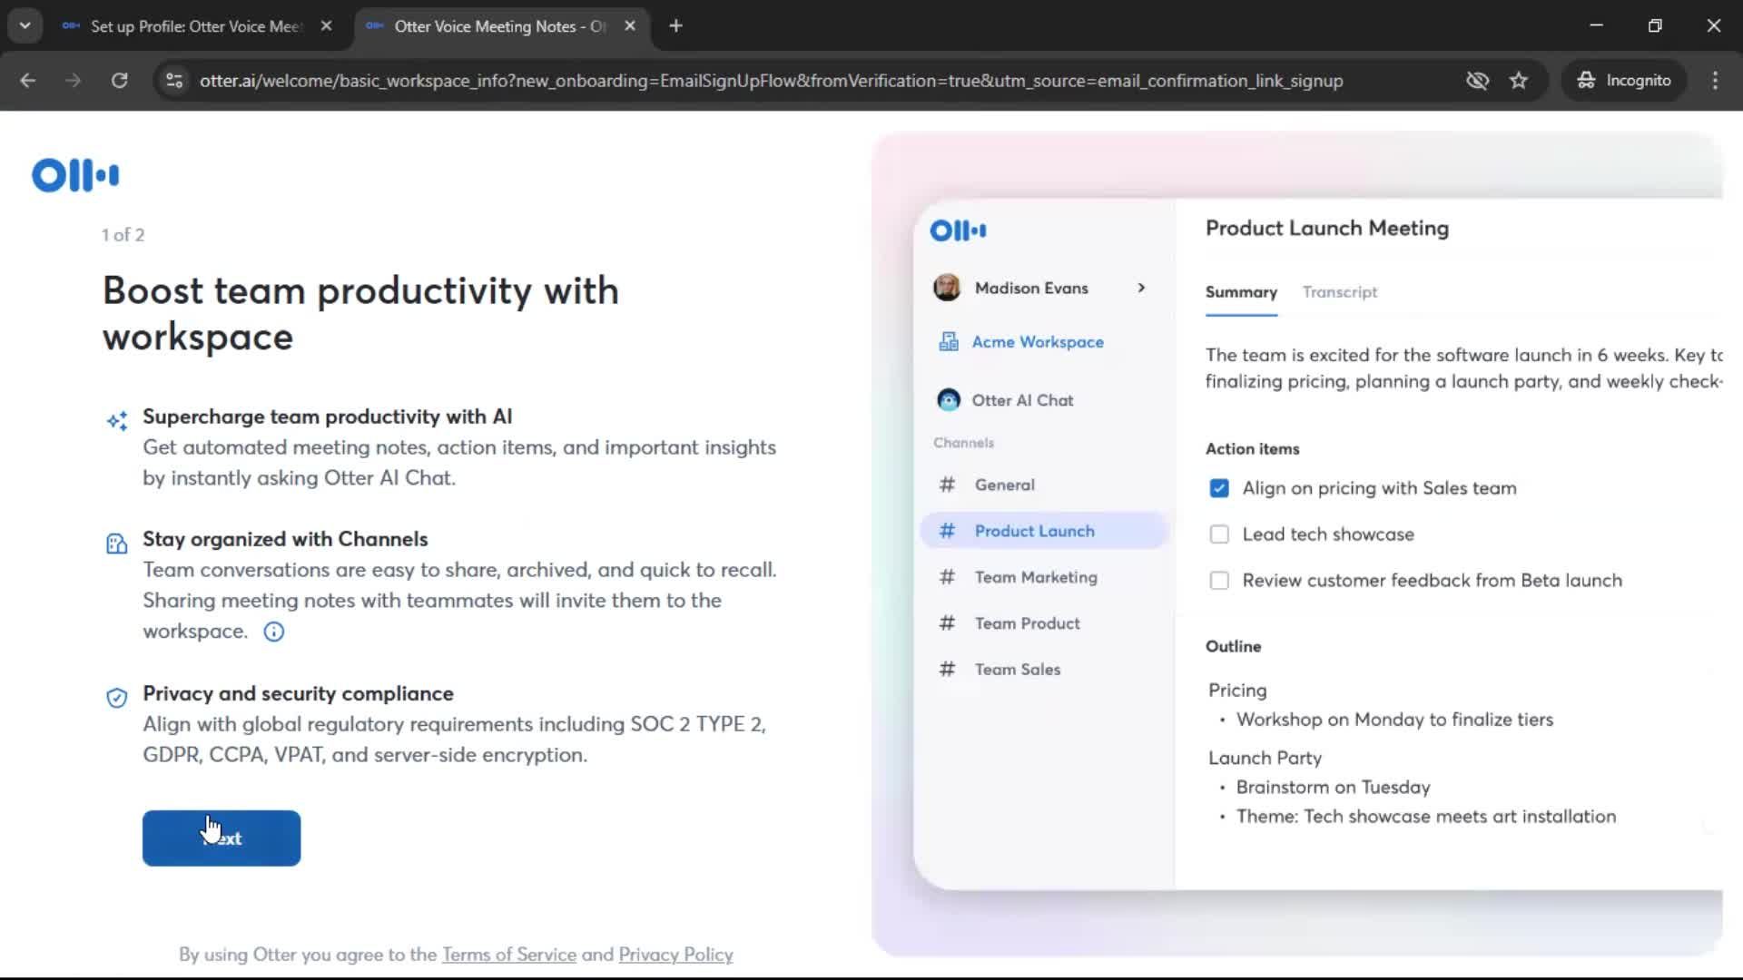Click 'Privacy and security compliance' heading
Image resolution: width=1743 pixels, height=980 pixels.
tap(298, 693)
